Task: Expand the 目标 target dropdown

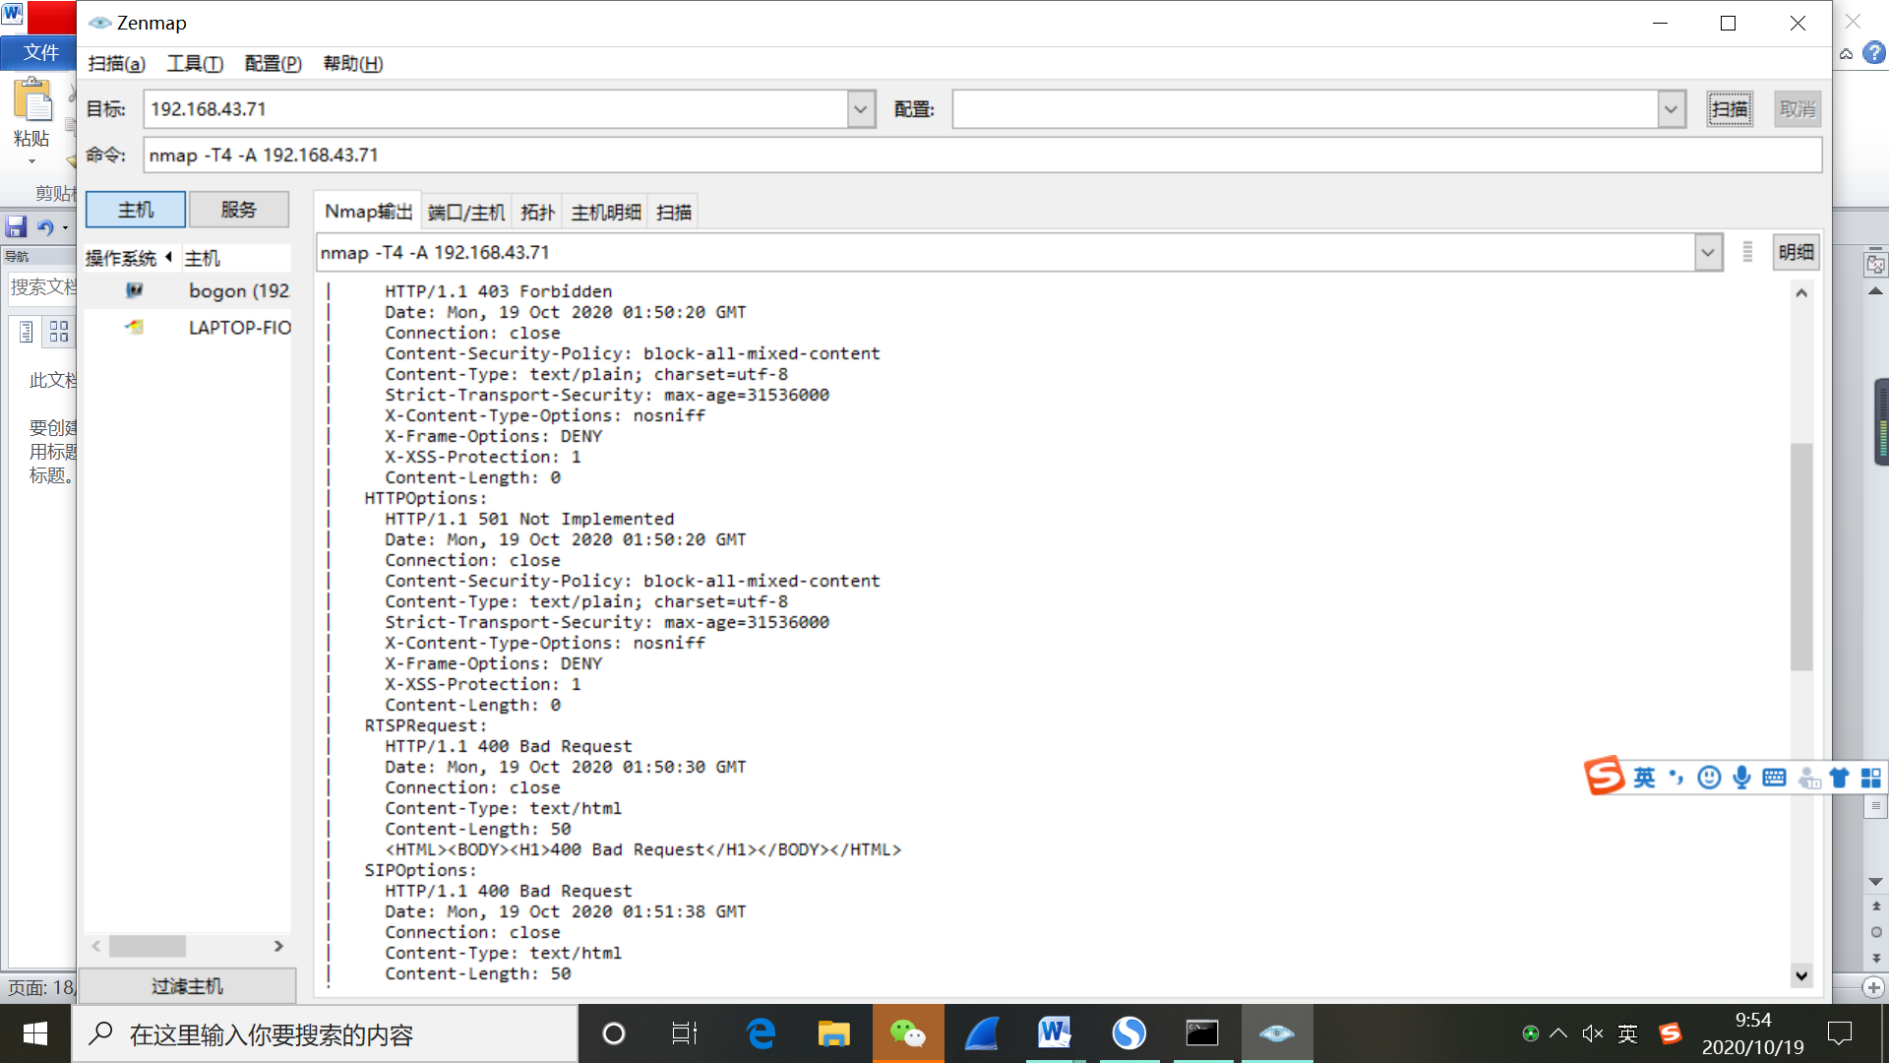Action: [861, 109]
